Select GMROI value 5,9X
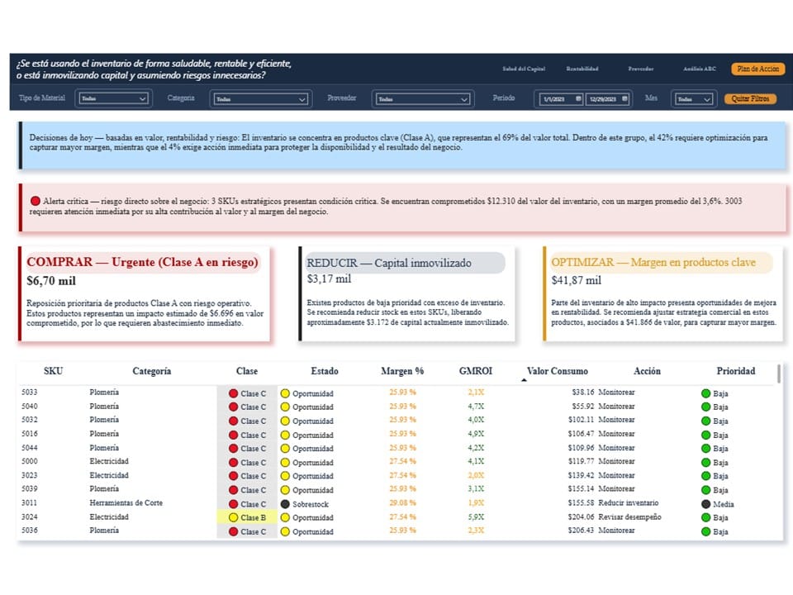 [476, 516]
